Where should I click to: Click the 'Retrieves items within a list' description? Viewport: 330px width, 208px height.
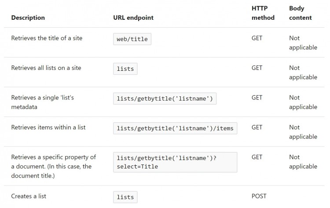point(48,128)
